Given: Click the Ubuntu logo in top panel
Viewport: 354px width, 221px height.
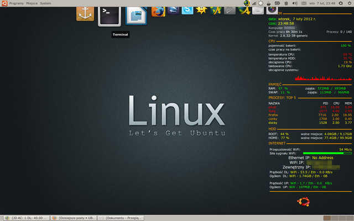Looking at the screenshot, I should 4,3.
